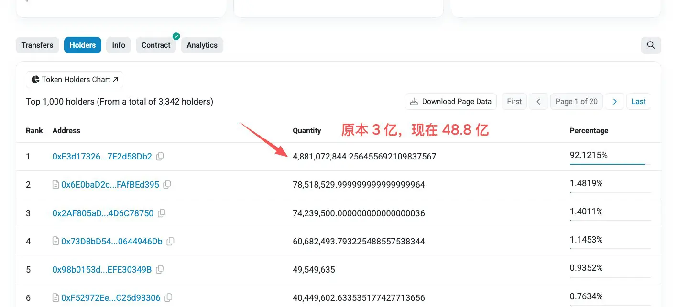Viewport: 689px width, 307px height.
Task: Click 92.1215% percentage progress bar
Action: (x=610, y=164)
